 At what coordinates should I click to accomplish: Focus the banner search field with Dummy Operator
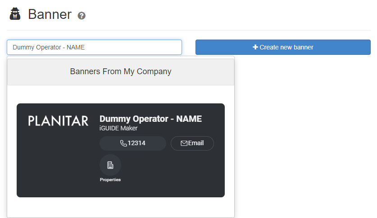[94, 47]
